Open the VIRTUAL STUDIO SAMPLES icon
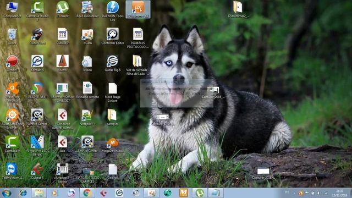Image resolution: width=352 pixels, height=198 pixels. 87,175
